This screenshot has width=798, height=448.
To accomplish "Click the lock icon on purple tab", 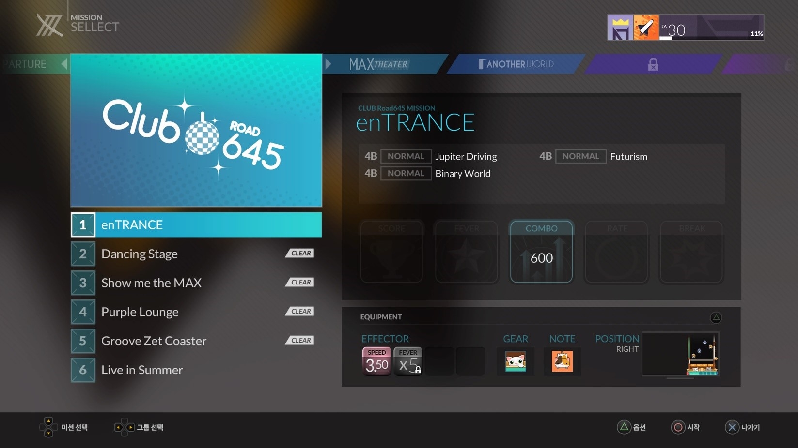I will click(x=653, y=64).
